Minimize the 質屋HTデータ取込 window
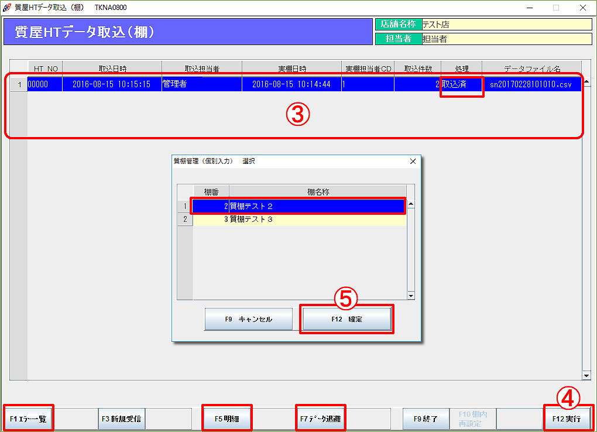Image resolution: width=597 pixels, height=432 pixels. [529, 8]
